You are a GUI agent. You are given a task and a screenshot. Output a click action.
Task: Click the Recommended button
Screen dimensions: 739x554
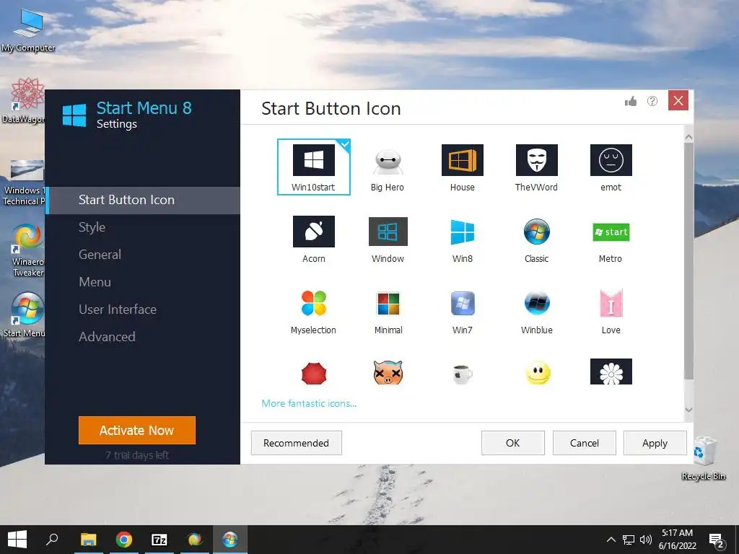[x=296, y=443]
